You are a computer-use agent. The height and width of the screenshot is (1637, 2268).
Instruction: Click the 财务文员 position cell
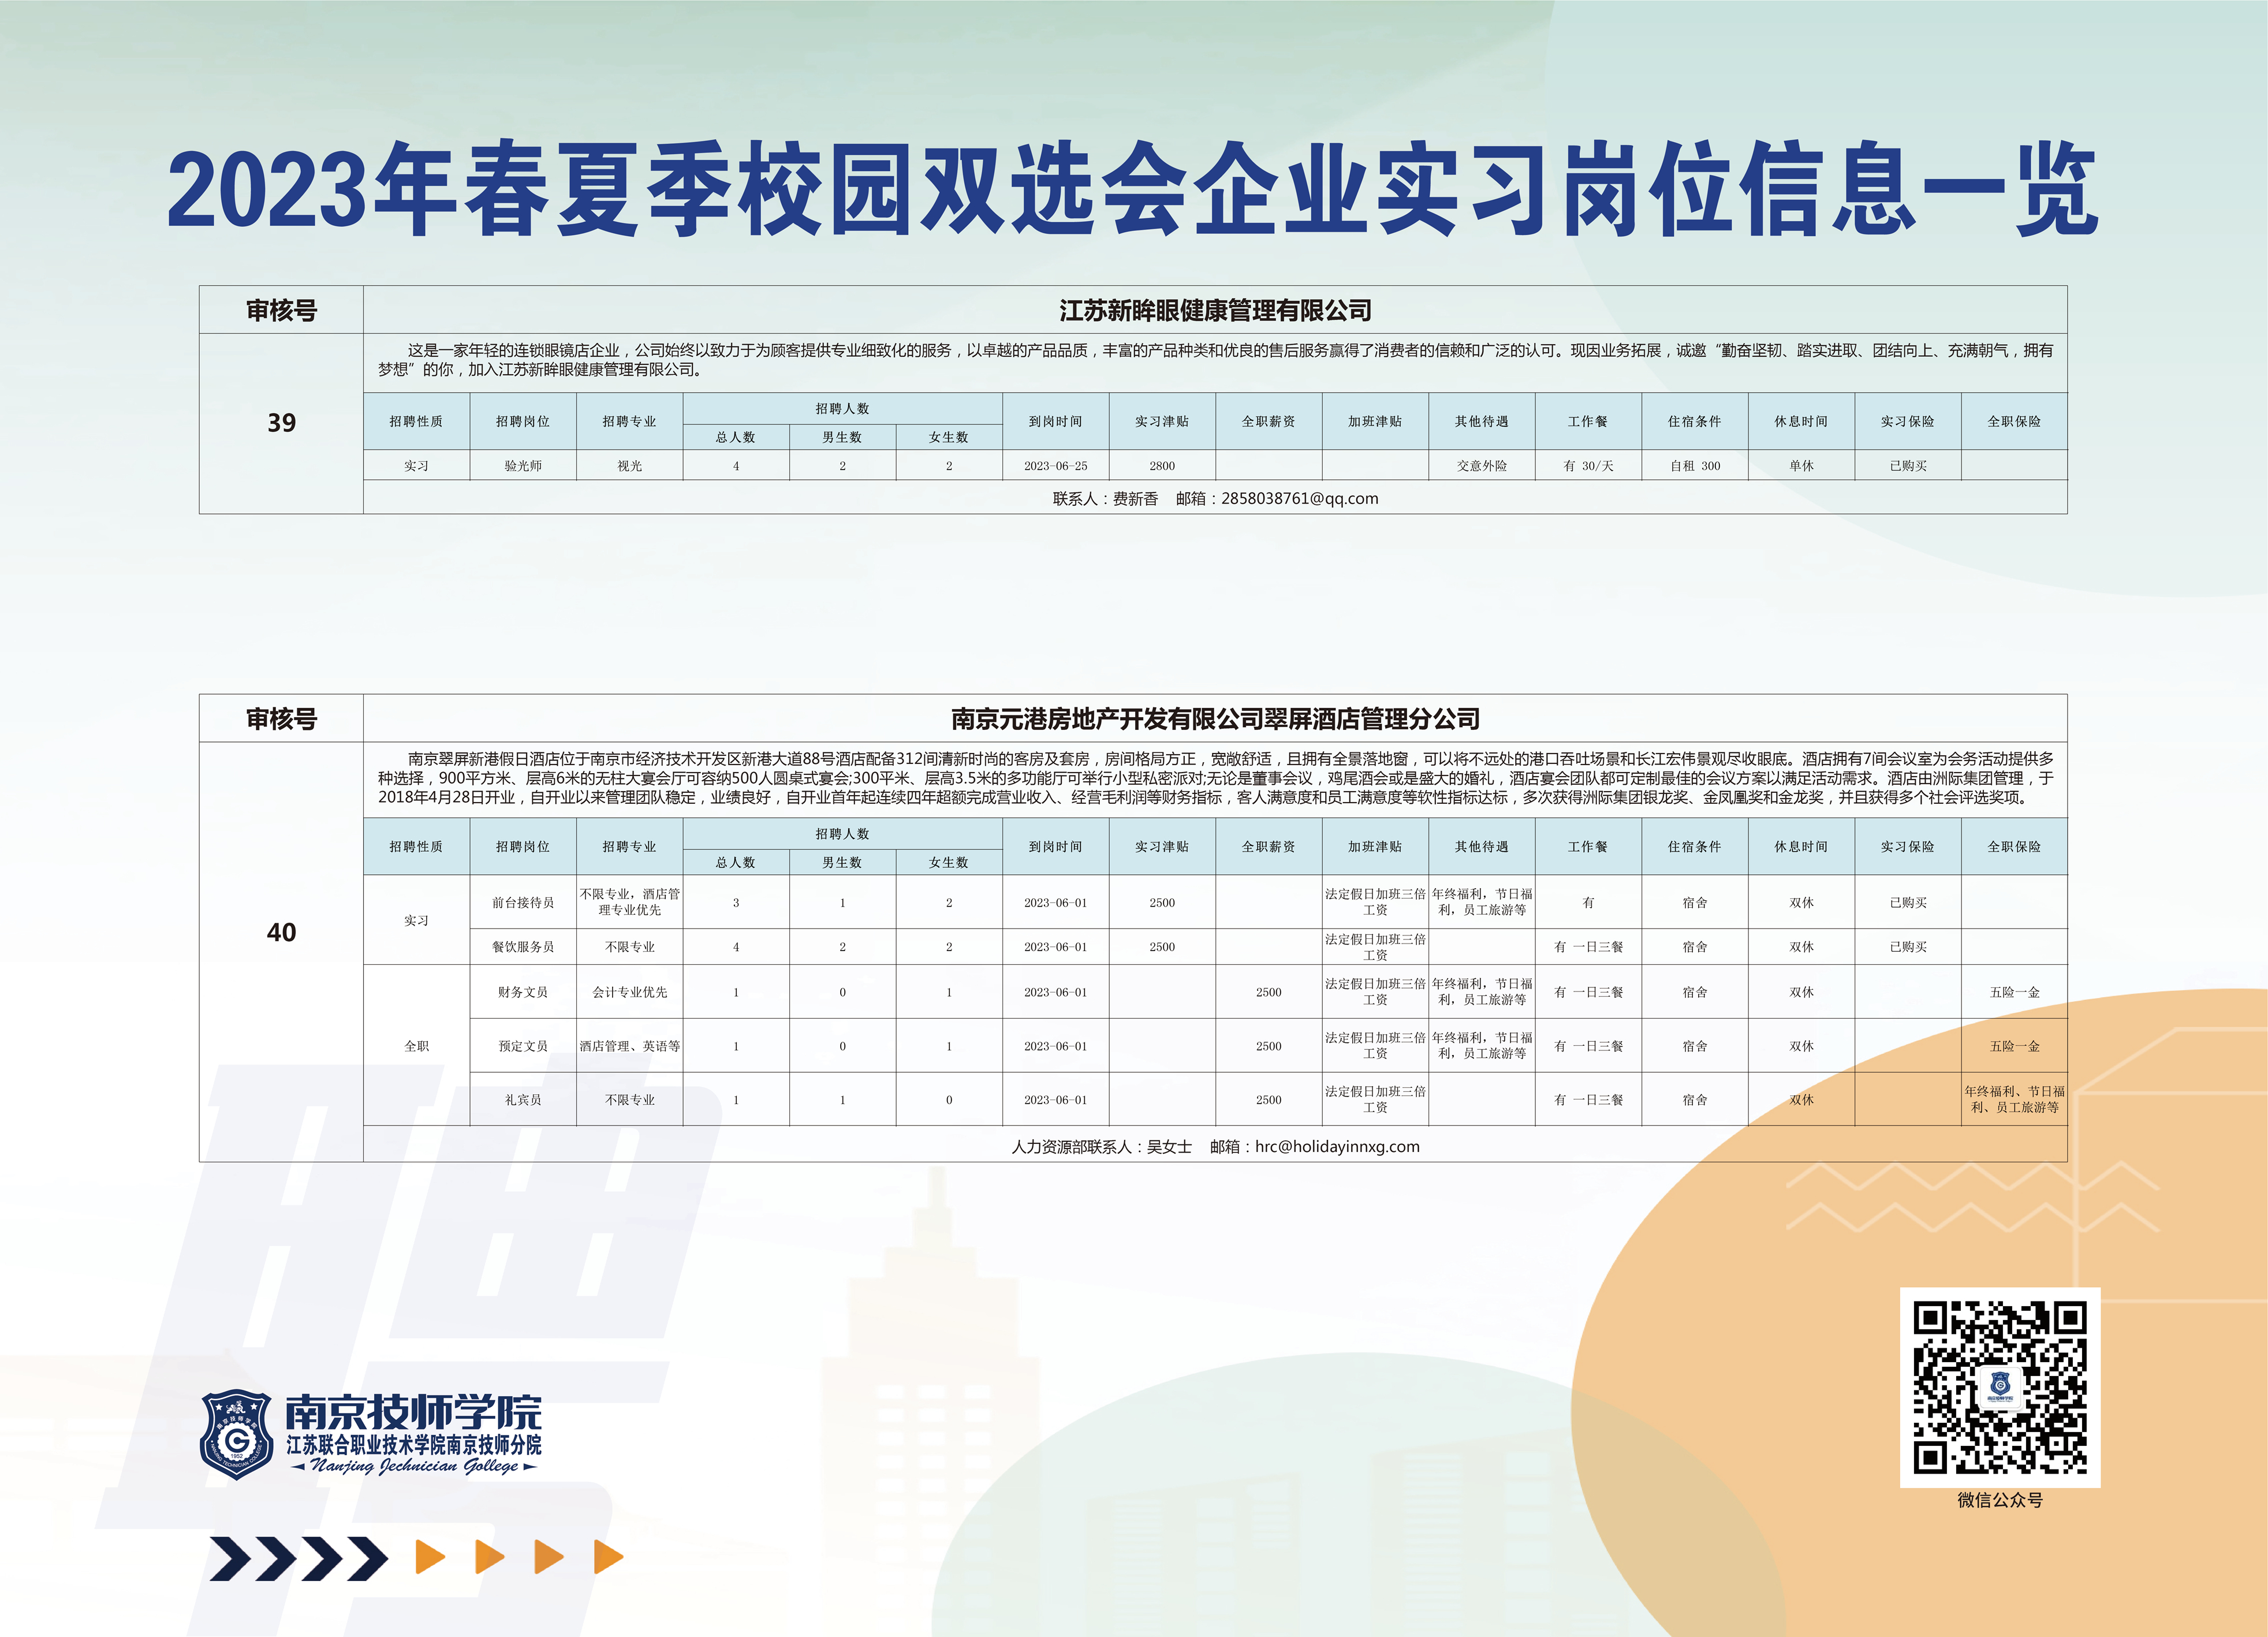[522, 992]
